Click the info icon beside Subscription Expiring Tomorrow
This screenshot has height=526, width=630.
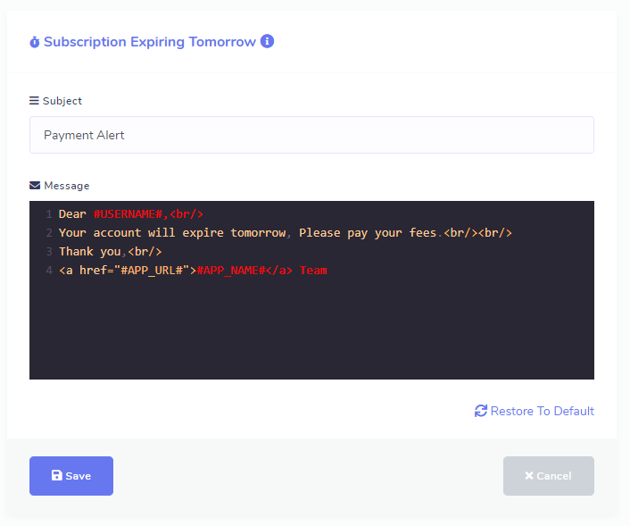[267, 41]
